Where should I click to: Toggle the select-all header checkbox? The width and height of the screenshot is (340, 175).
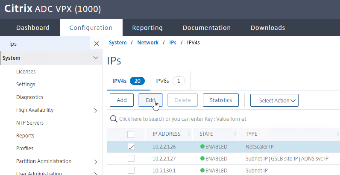tap(131, 134)
